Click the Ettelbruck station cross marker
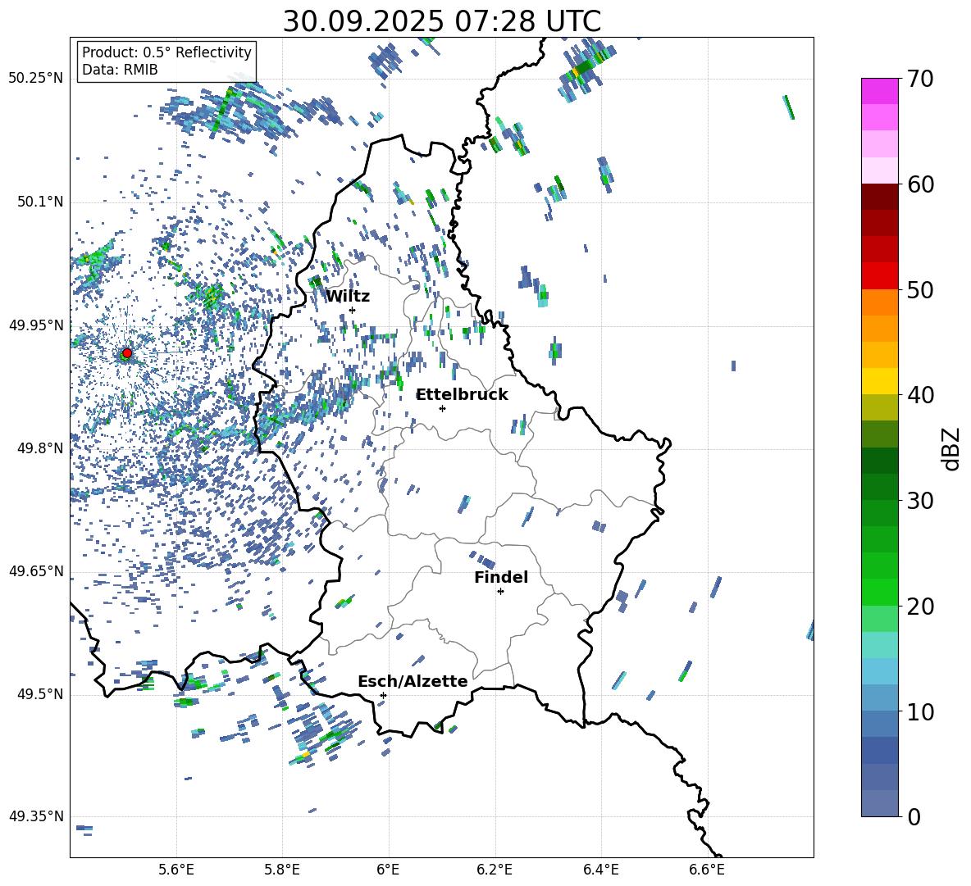This screenshot has height=886, width=971. pos(442,408)
